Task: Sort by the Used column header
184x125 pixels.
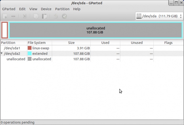Action: click(105, 43)
